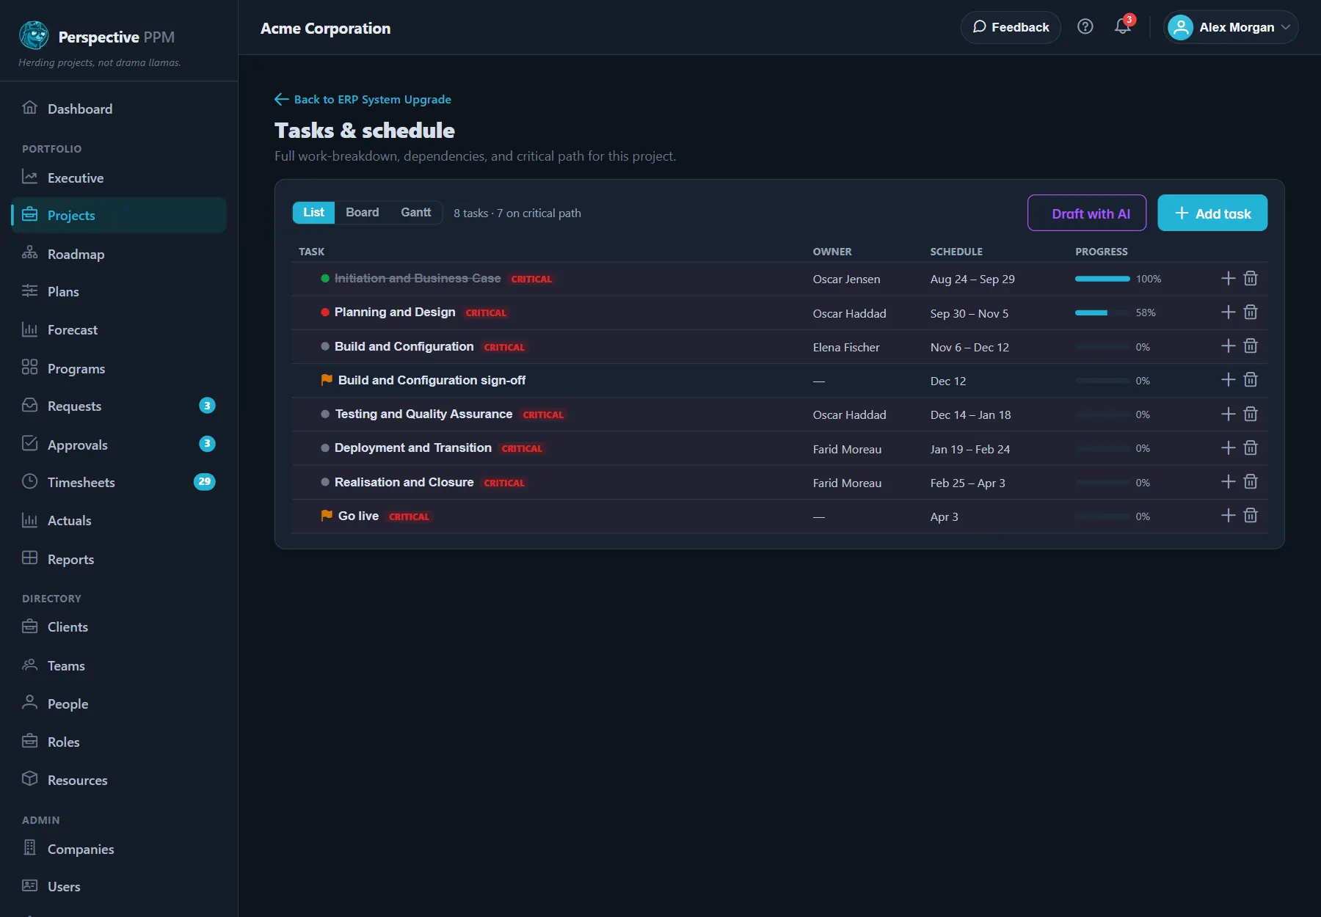
Task: Open Dashboard in the sidebar
Action: [x=119, y=109]
